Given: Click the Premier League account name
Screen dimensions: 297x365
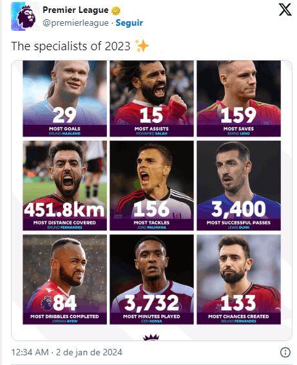Looking at the screenshot, I should pos(75,10).
